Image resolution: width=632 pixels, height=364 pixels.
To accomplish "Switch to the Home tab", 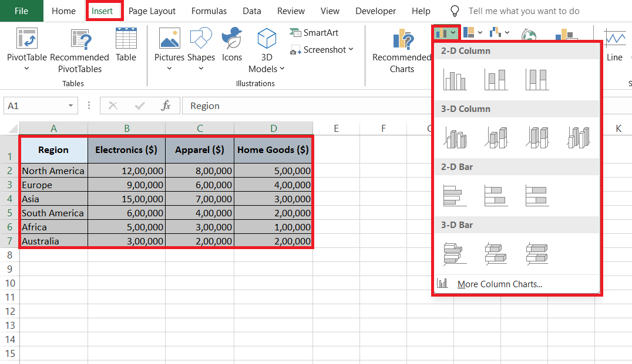I will pos(63,11).
